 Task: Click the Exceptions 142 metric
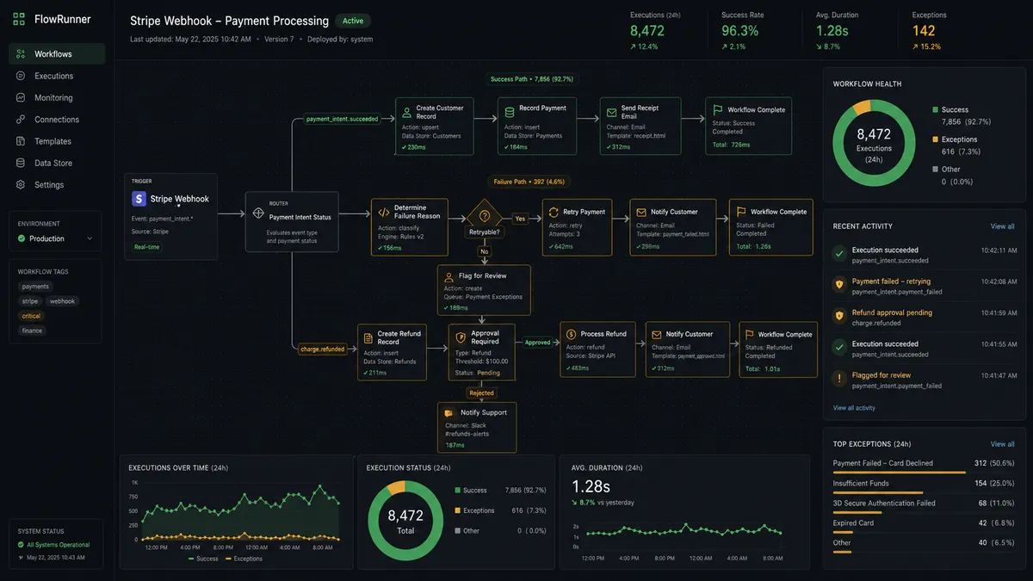point(929,30)
